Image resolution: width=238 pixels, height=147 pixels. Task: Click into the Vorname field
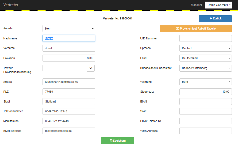coord(69,48)
